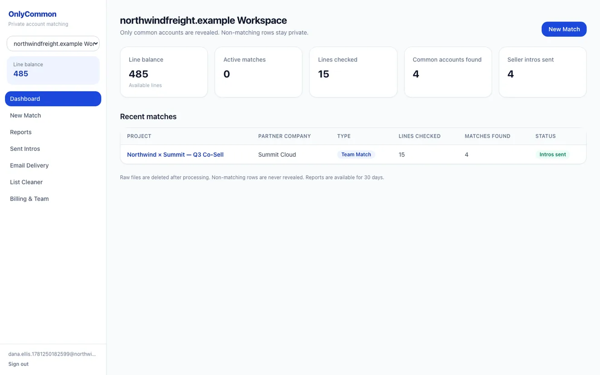Click the PROJECT column header
Viewport: 600px width, 375px height.
point(139,136)
